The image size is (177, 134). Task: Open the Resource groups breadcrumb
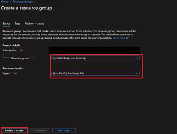pos(22,1)
